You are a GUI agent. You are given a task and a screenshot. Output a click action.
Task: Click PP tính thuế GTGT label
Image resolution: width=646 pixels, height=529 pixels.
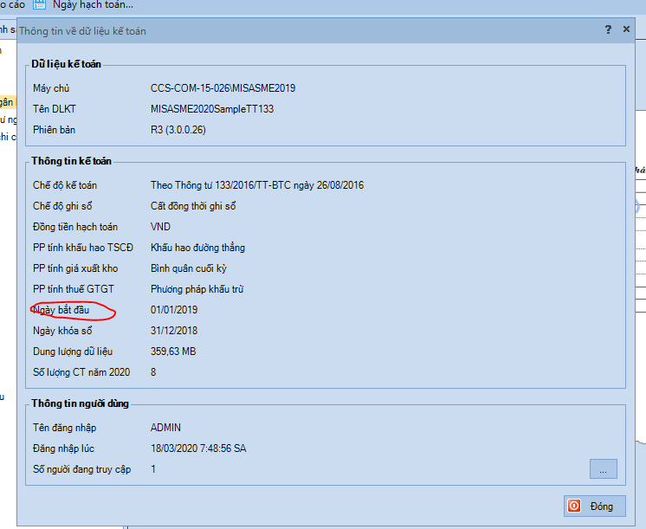pos(74,289)
